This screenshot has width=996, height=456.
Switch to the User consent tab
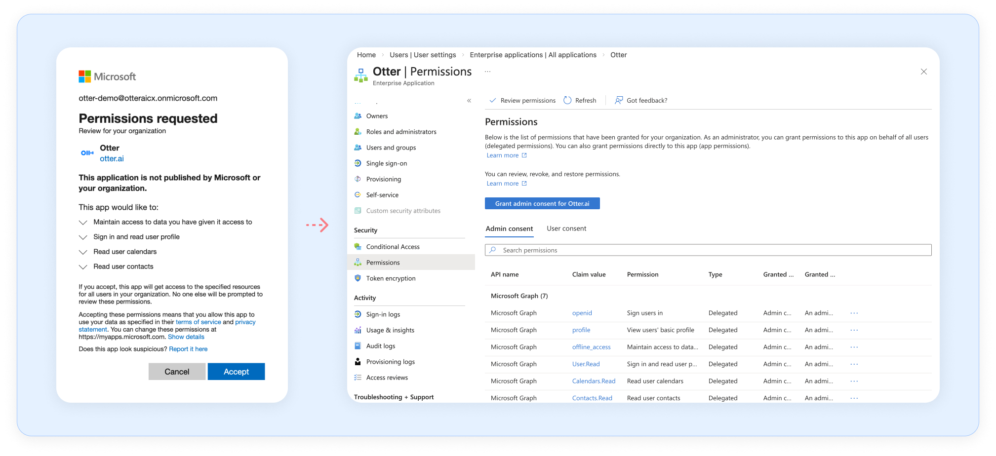(566, 228)
